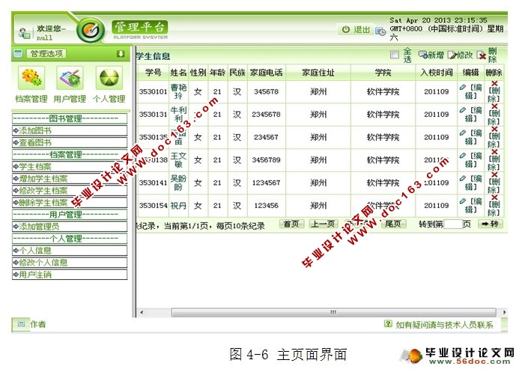Open 添加图书 in the sidebar menu
Image resolution: width=522 pixels, height=369 pixels.
click(x=35, y=130)
